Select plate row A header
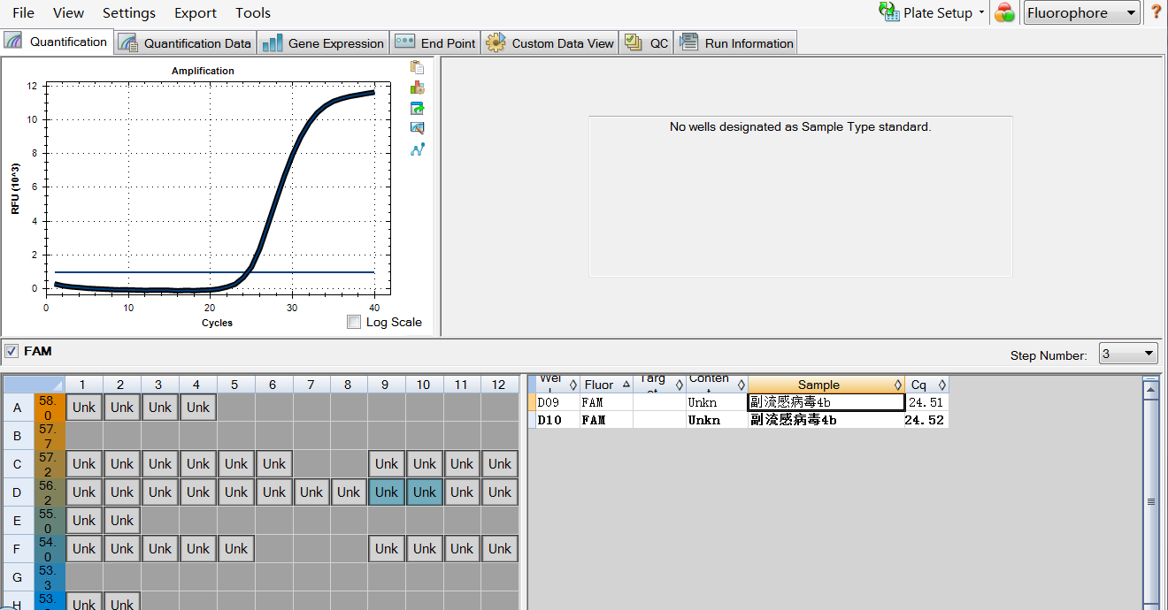Screen dimensions: 1168x610 18,408
